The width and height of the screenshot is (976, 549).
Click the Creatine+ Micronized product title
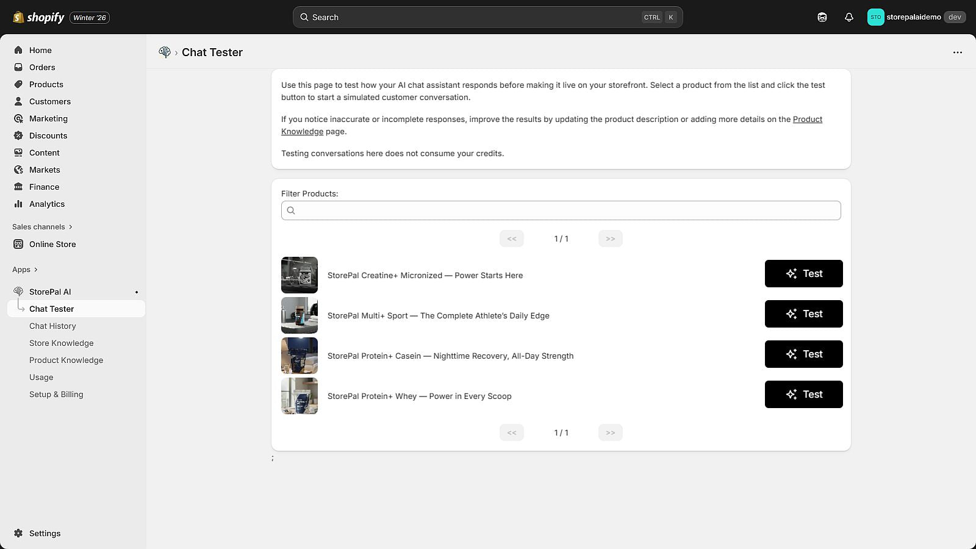(x=425, y=275)
